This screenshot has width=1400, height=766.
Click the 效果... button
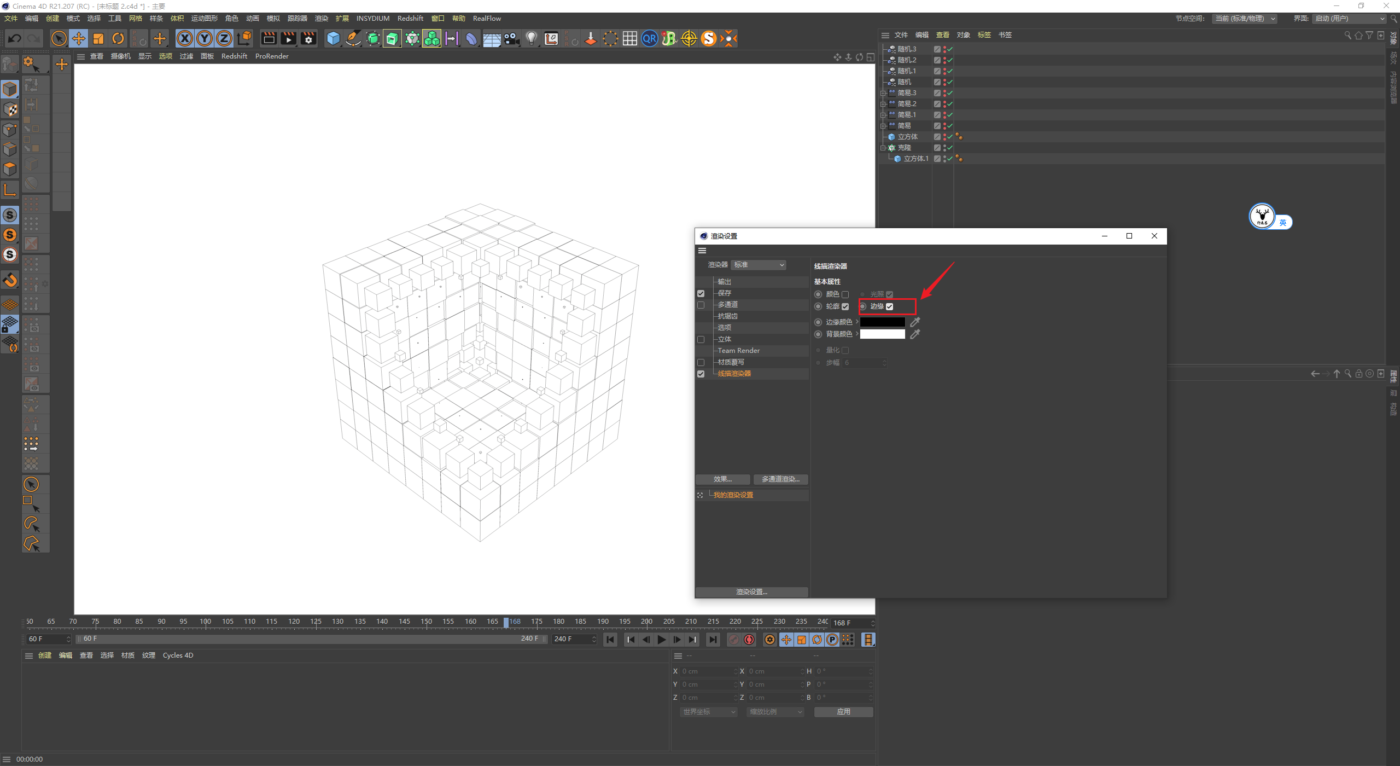pyautogui.click(x=722, y=479)
